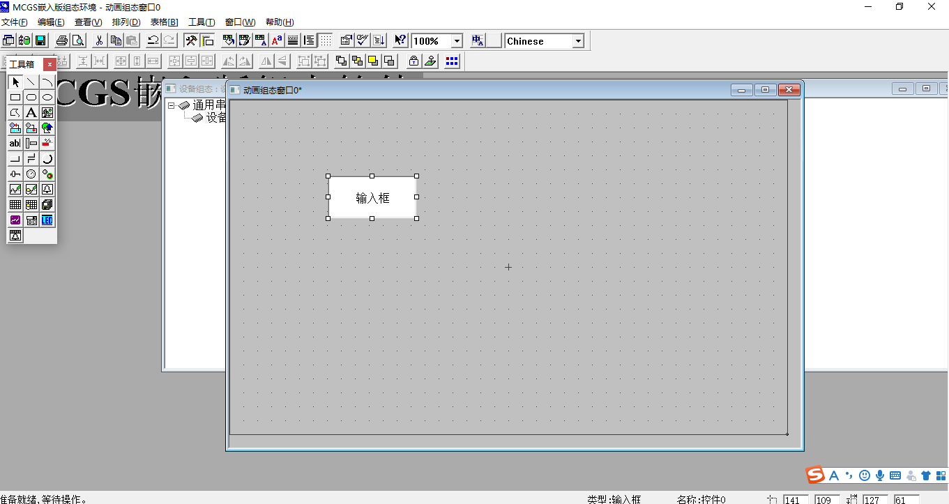Toggle the toolbox hammer-and-wrench button

coord(190,40)
